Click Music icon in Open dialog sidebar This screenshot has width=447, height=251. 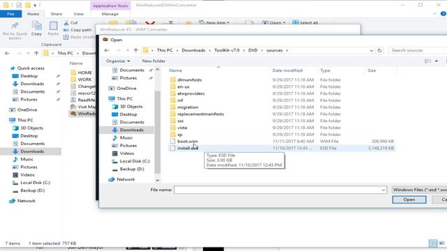click(115, 138)
